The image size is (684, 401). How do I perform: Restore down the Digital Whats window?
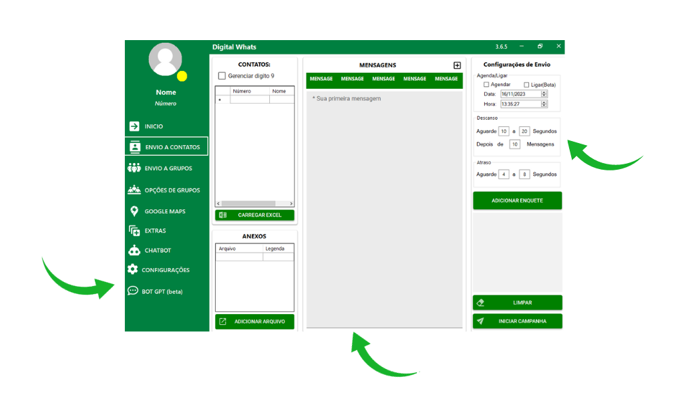(x=540, y=46)
